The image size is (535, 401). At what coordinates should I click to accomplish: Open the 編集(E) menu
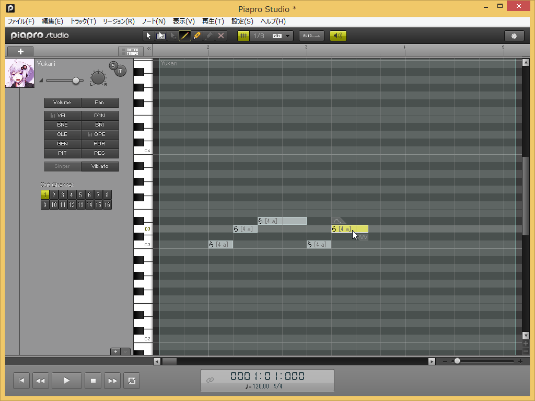(x=52, y=21)
